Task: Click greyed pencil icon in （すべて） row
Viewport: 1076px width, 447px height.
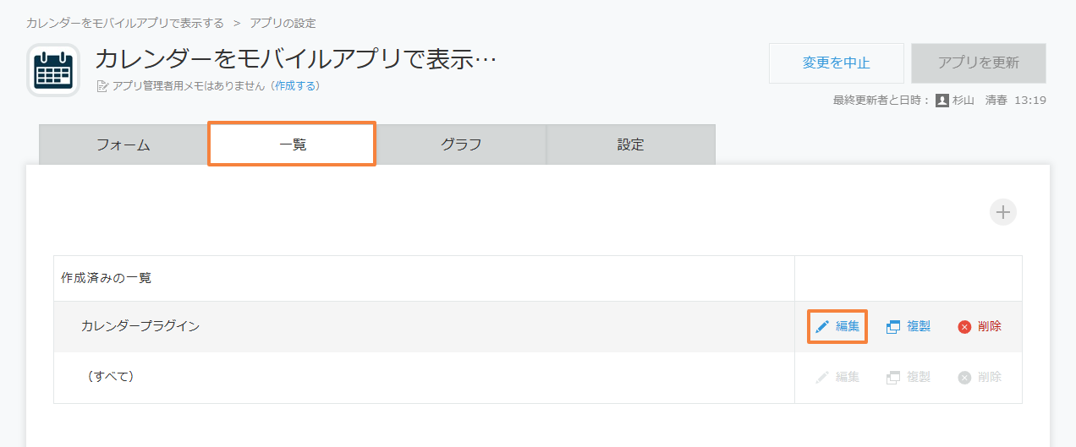Action: (822, 378)
